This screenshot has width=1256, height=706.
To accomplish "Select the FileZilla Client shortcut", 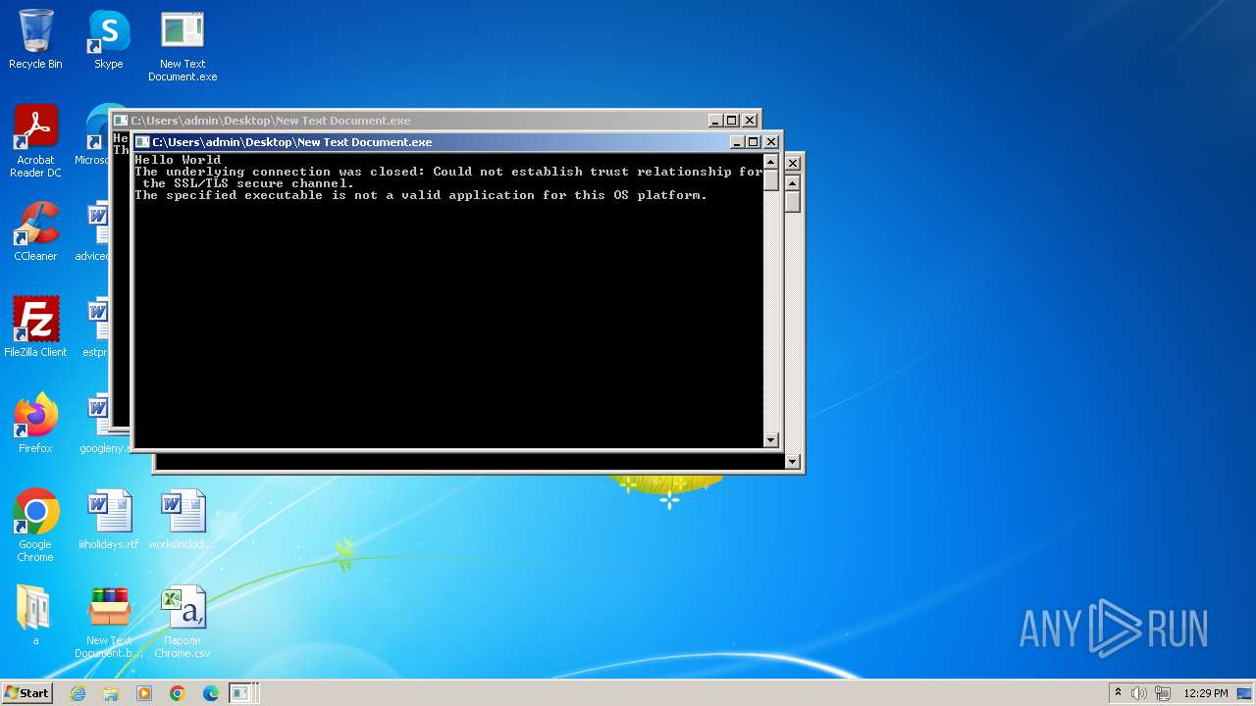I will [35, 328].
